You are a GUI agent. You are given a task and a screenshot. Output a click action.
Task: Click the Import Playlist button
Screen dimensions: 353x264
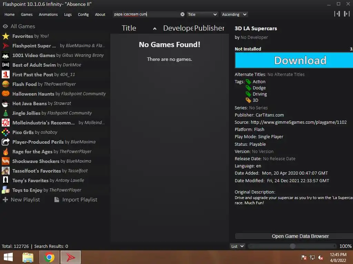(x=76, y=200)
